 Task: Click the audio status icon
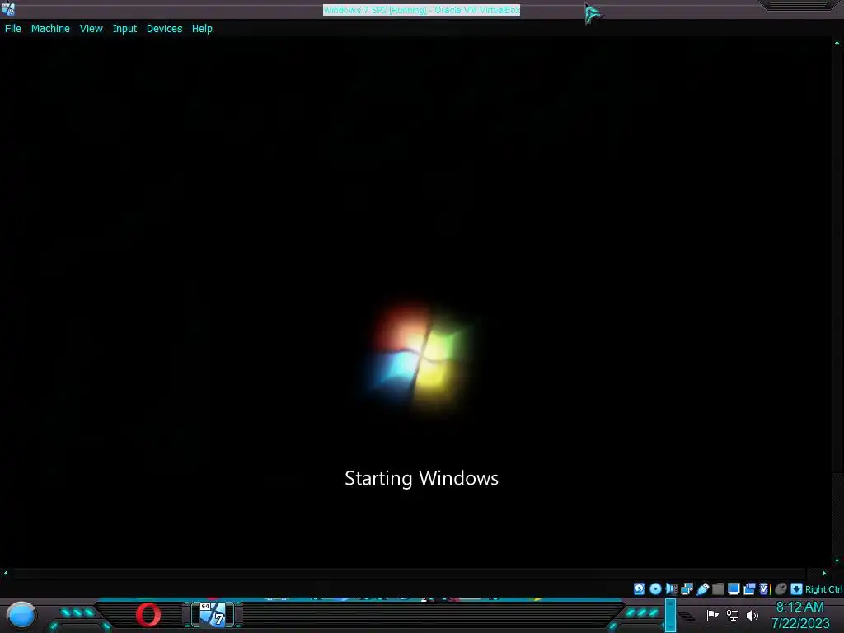click(x=671, y=588)
